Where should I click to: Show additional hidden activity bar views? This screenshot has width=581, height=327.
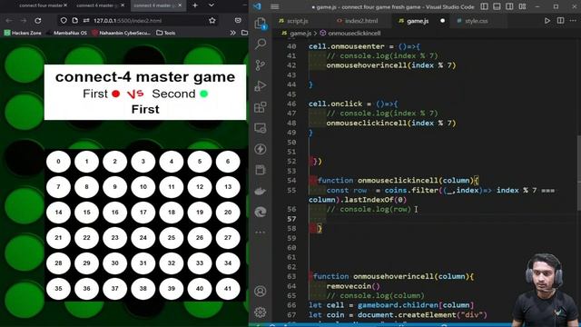[x=261, y=233]
